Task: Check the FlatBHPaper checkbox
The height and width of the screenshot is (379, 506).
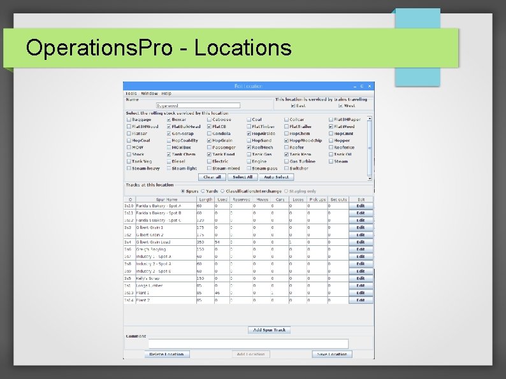Action: (331, 120)
